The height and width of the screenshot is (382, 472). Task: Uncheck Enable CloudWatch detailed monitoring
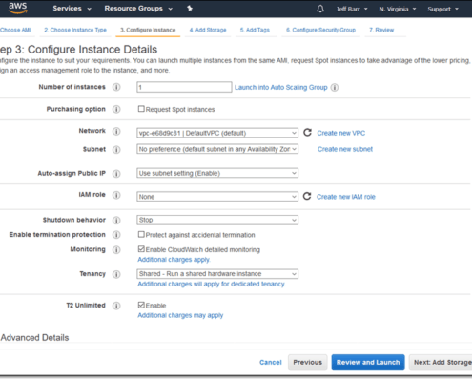pyautogui.click(x=141, y=249)
